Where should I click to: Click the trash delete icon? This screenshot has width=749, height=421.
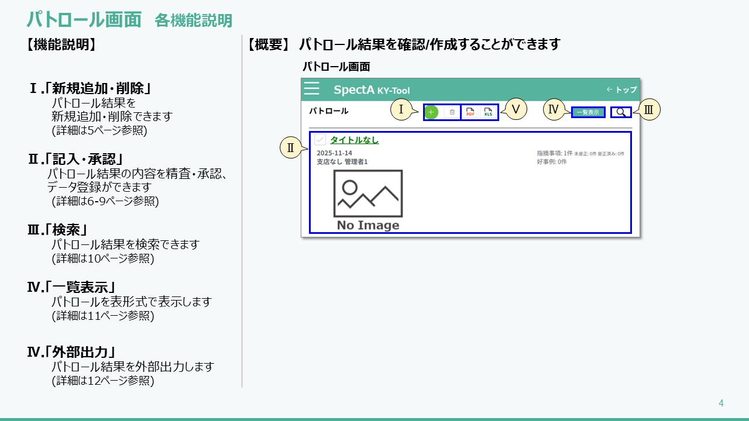point(452,112)
